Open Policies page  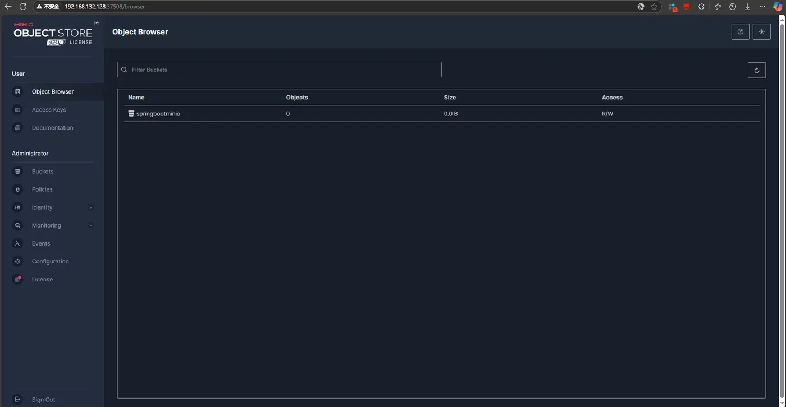(42, 189)
